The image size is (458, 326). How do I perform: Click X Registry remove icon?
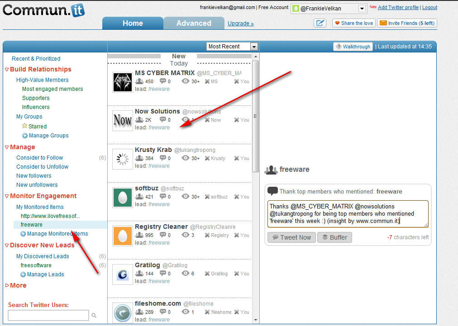point(207,235)
